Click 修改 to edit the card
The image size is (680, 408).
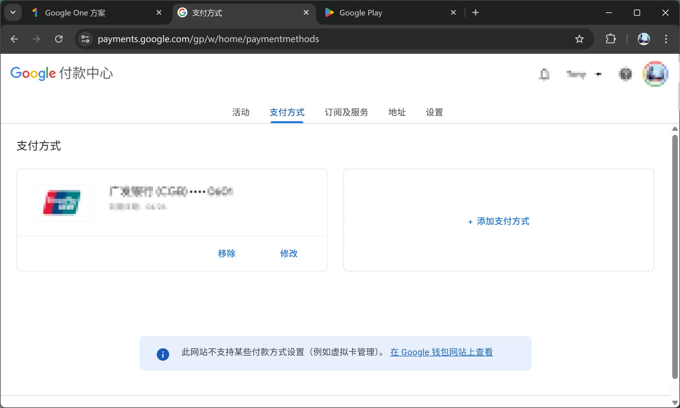tap(289, 253)
